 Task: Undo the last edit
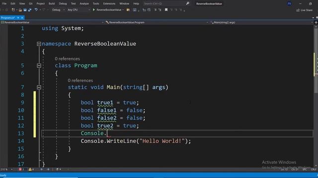pyautogui.click(x=36, y=10)
